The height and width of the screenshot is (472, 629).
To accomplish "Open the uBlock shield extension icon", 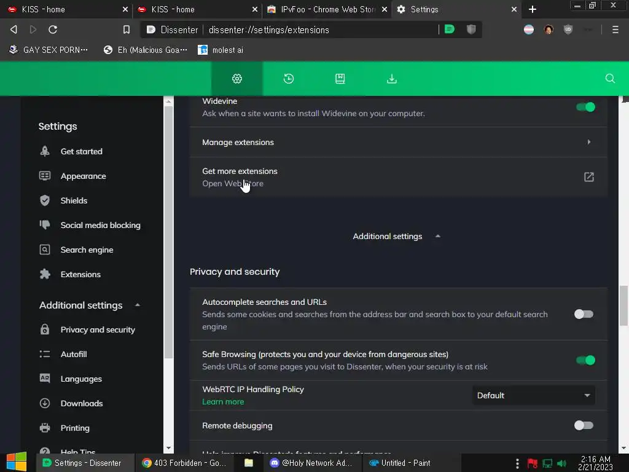I will [x=568, y=29].
